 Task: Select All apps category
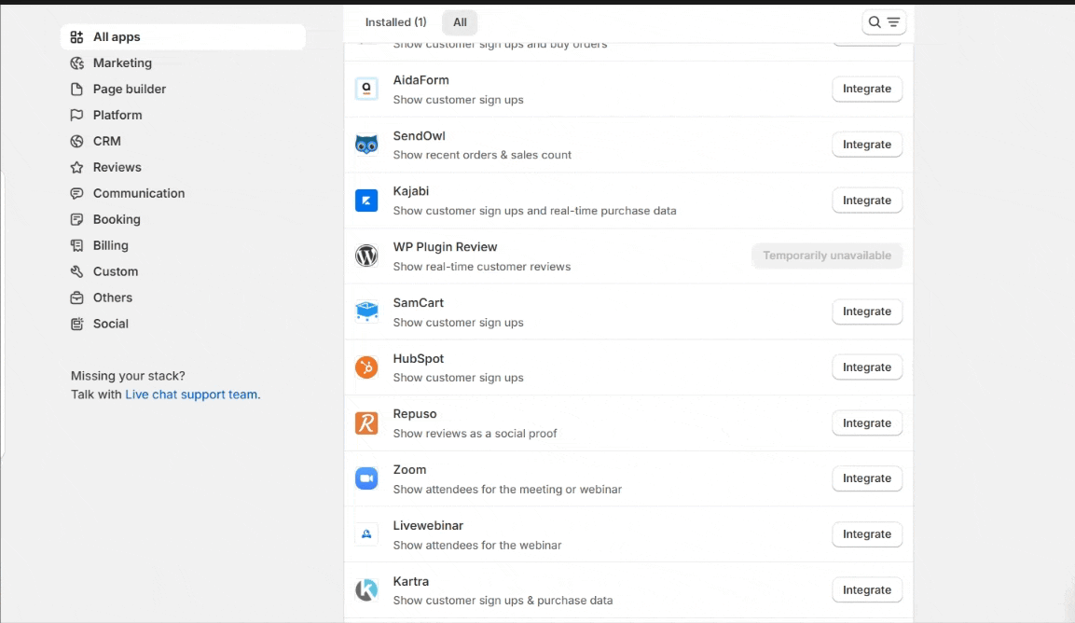[x=183, y=37]
